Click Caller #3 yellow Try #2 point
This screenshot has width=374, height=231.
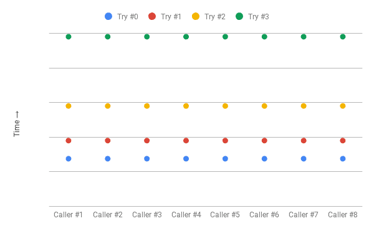(147, 106)
